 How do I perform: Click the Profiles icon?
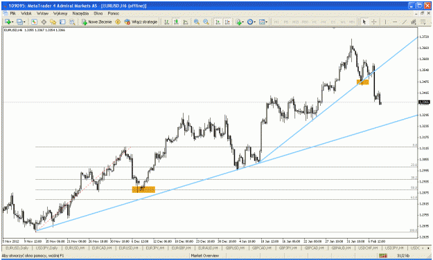pyautogui.click(x=19, y=21)
